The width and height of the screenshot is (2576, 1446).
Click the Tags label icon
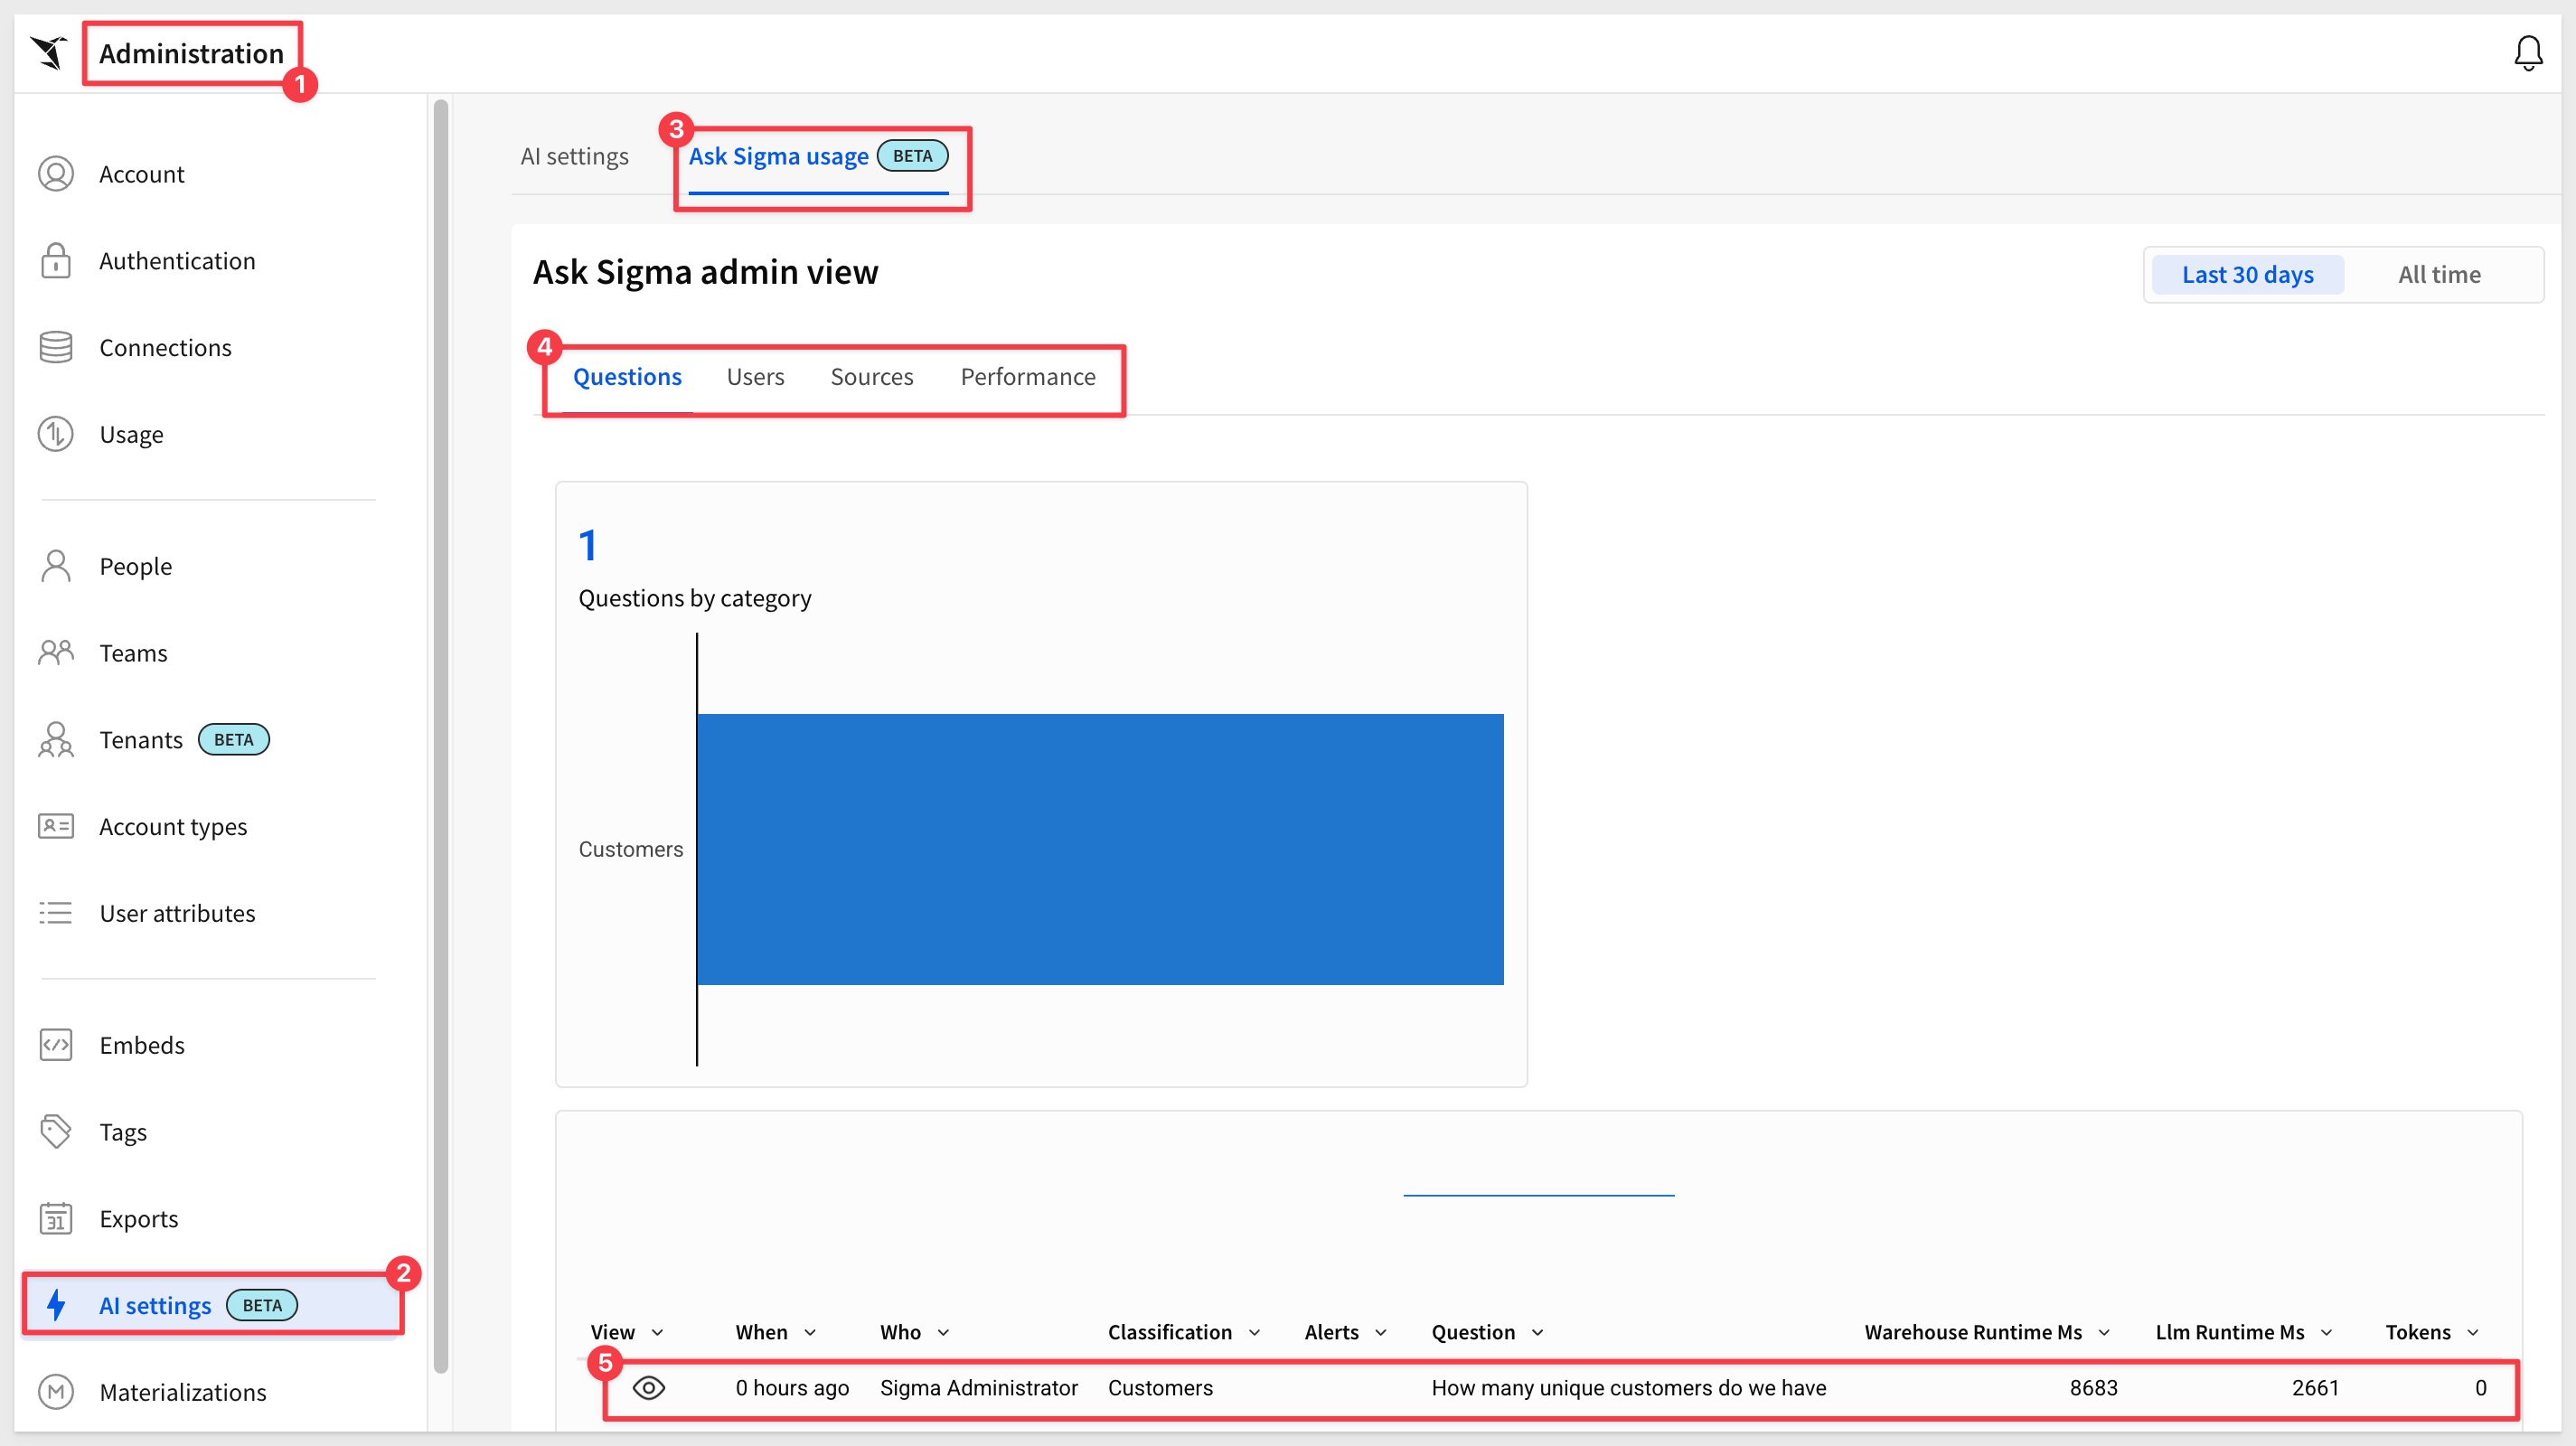pos(56,1132)
